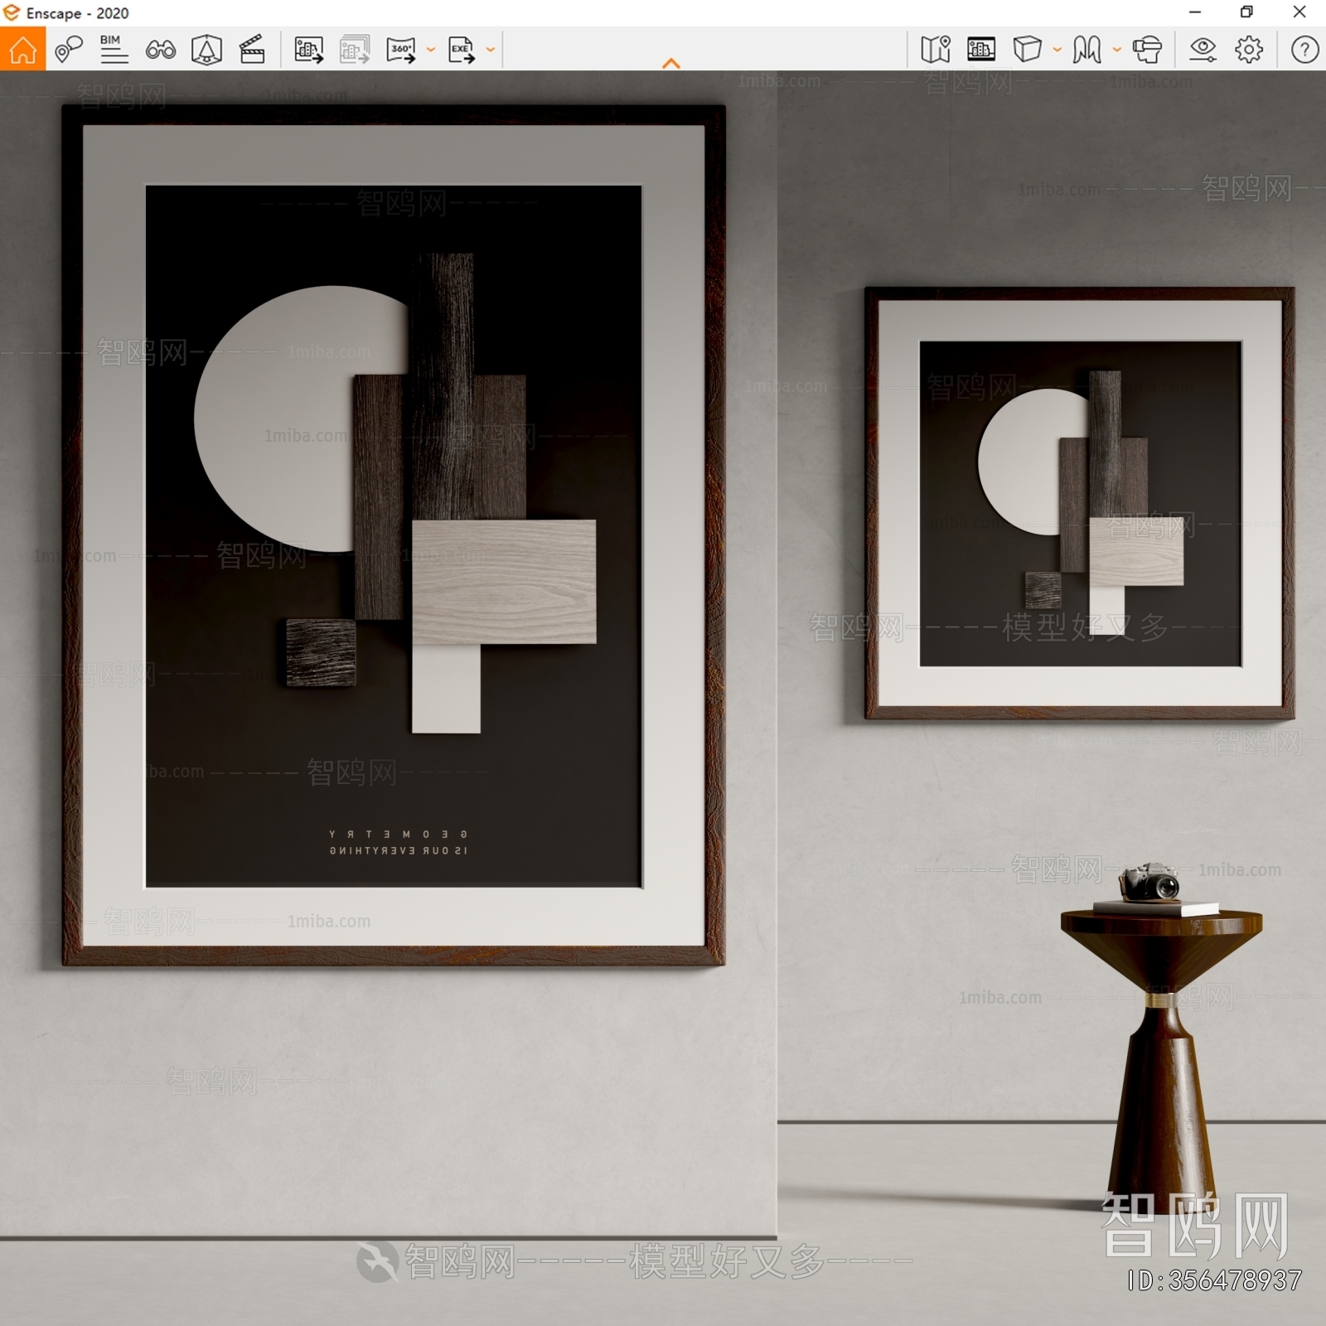Restore down the Enscape window
The width and height of the screenshot is (1326, 1326).
1246,12
